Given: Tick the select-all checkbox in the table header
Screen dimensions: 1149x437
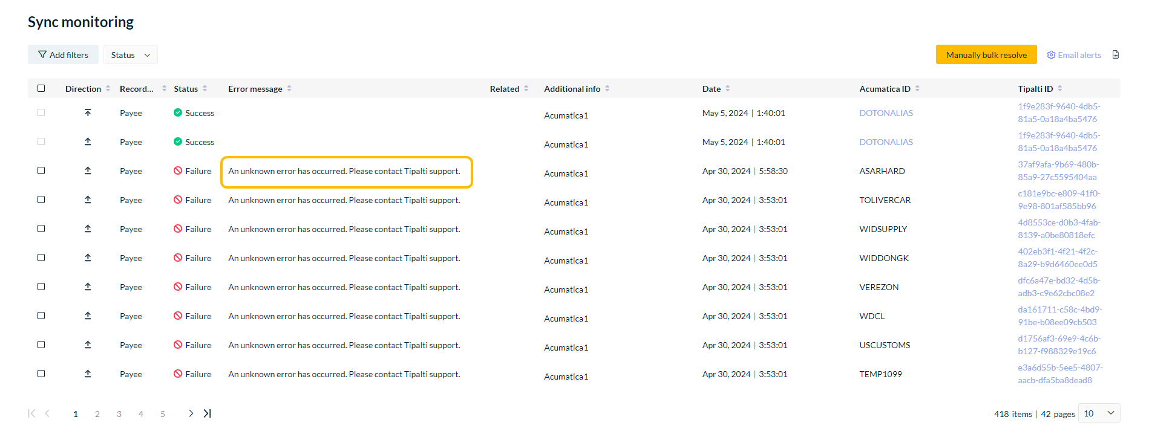Looking at the screenshot, I should click(41, 88).
